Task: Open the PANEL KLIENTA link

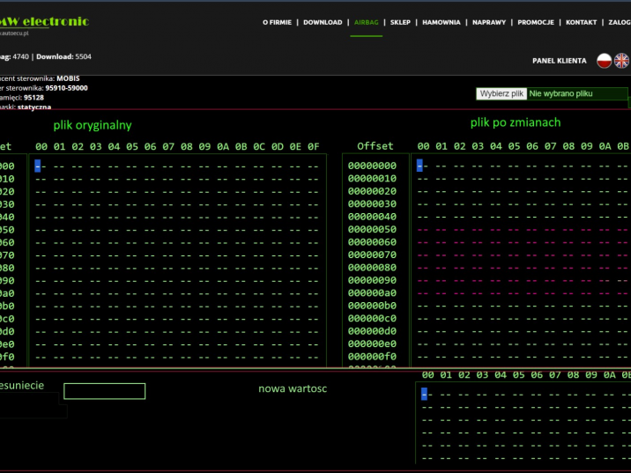Action: pos(560,61)
